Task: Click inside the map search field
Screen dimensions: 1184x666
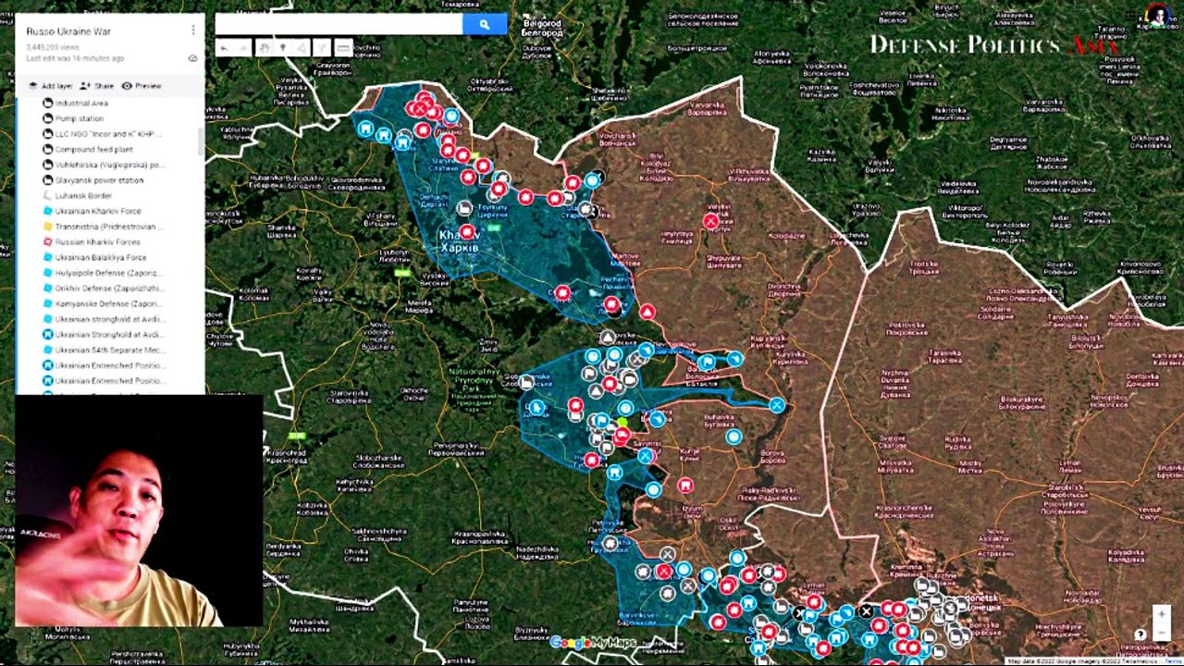Action: [339, 25]
